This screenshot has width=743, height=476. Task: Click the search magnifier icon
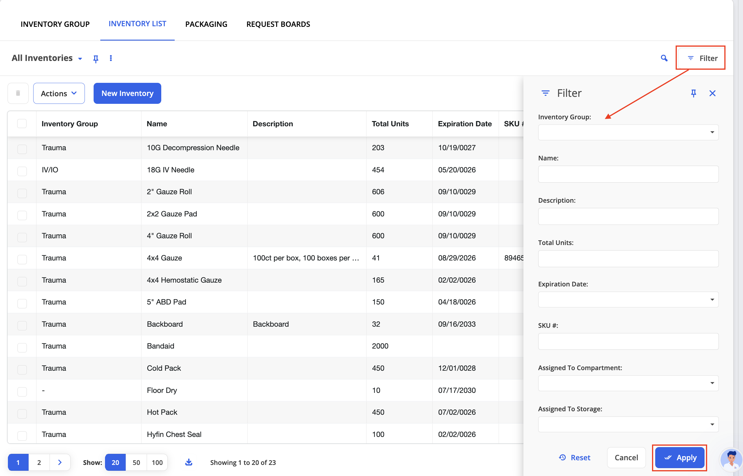tap(664, 58)
